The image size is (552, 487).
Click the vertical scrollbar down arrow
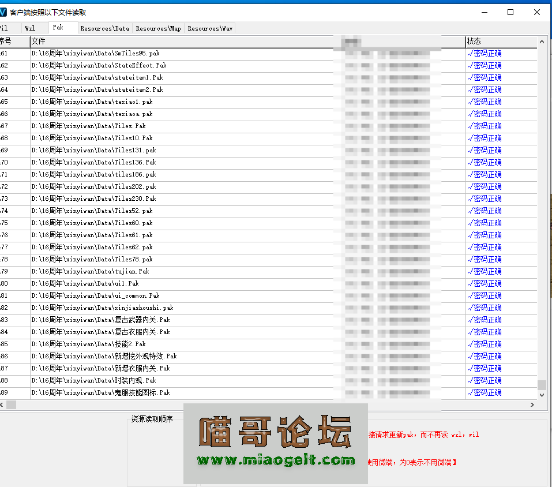tap(542, 395)
